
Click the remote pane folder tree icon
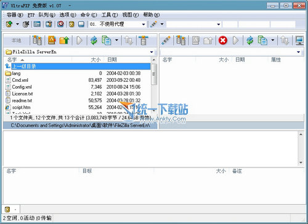pyautogui.click(x=181, y=40)
